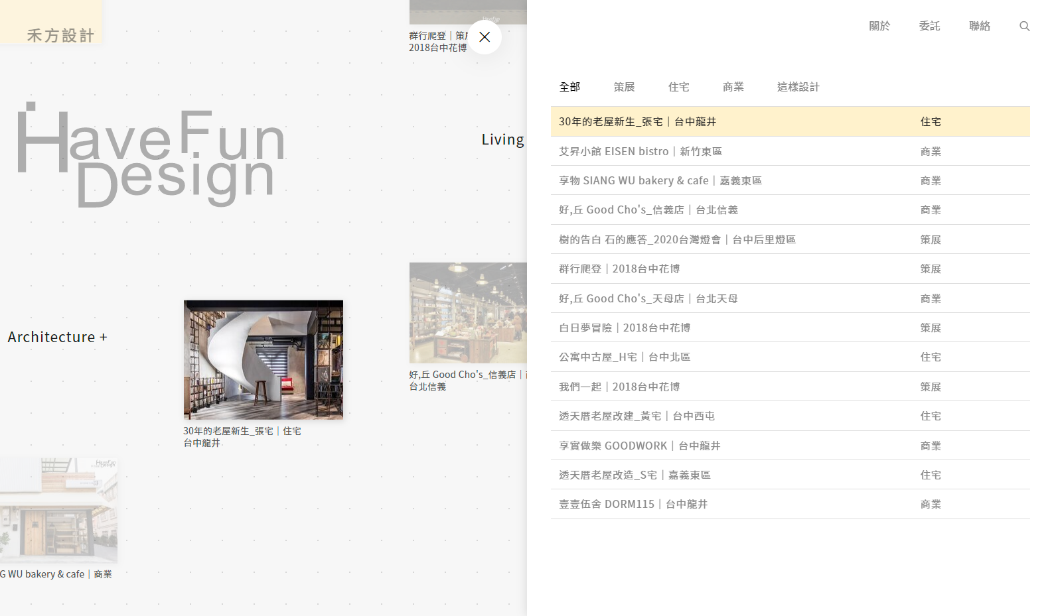Screen dimensions: 1054x616
Task: Click the Good Cho's shop interior thumbnail
Action: 468,312
